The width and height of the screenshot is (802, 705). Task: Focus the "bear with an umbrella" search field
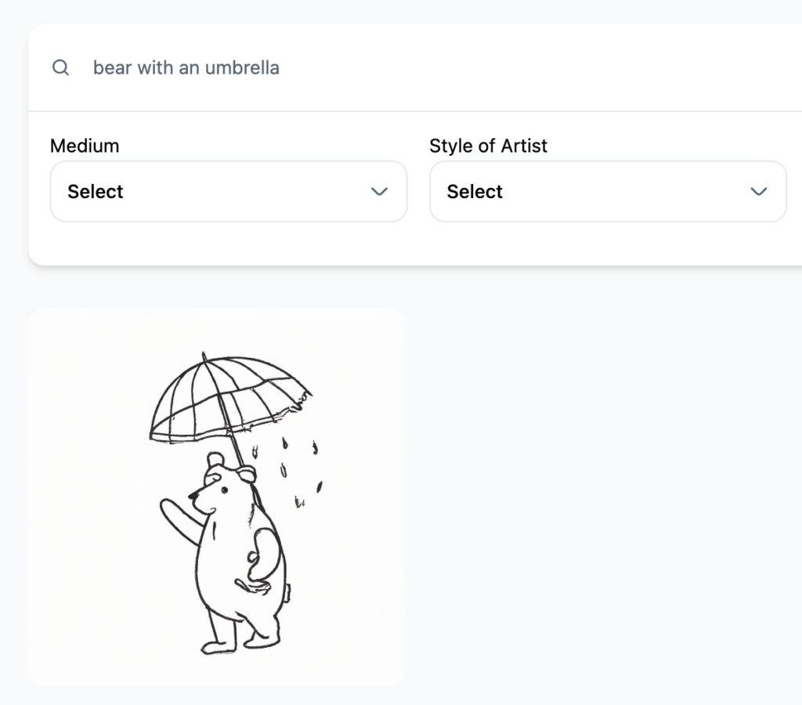(x=392, y=67)
